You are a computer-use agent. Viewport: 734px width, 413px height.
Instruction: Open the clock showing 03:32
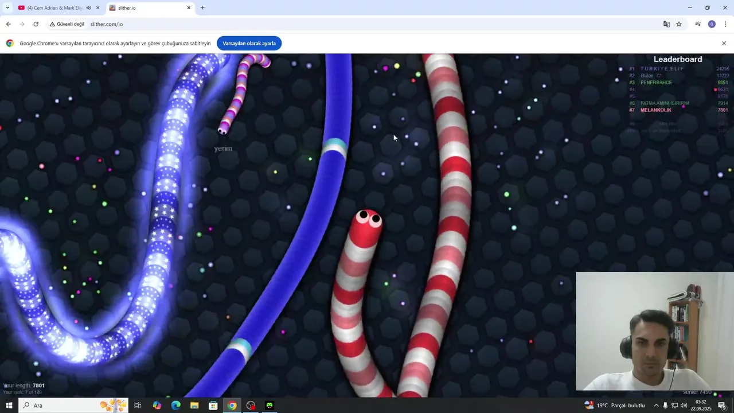coord(701,406)
